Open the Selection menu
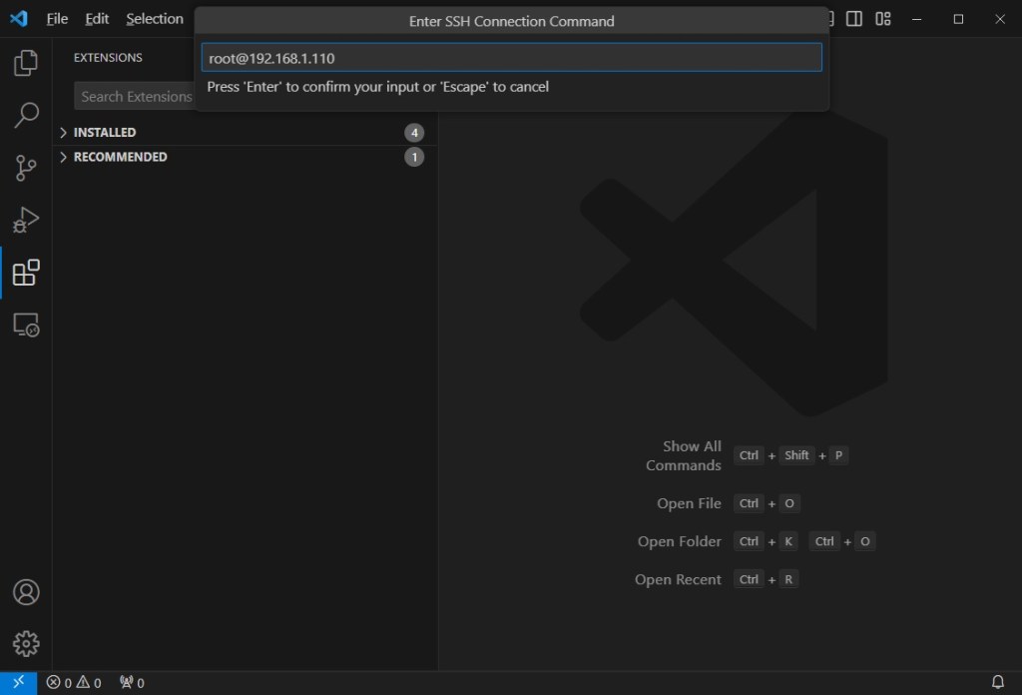1022x695 pixels. pyautogui.click(x=155, y=19)
